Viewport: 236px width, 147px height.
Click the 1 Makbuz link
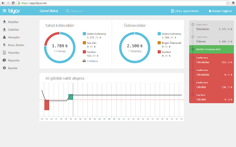click(x=93, y=61)
